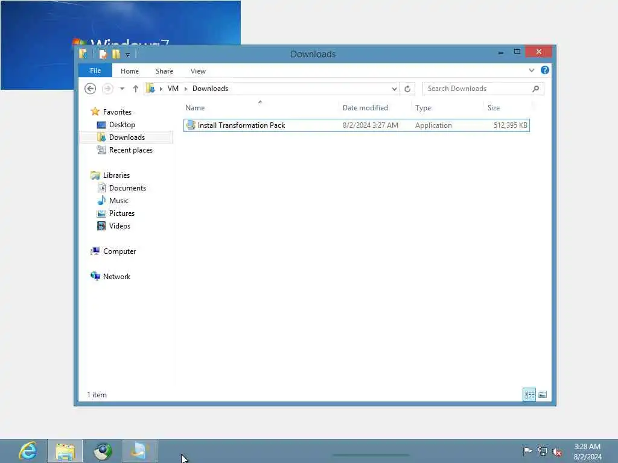Open the Share ribbon tab
This screenshot has height=463, width=618.
tap(164, 71)
